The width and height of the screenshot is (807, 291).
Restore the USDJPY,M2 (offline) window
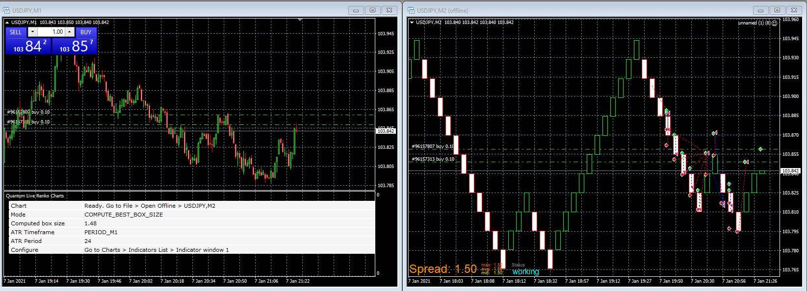[x=777, y=10]
